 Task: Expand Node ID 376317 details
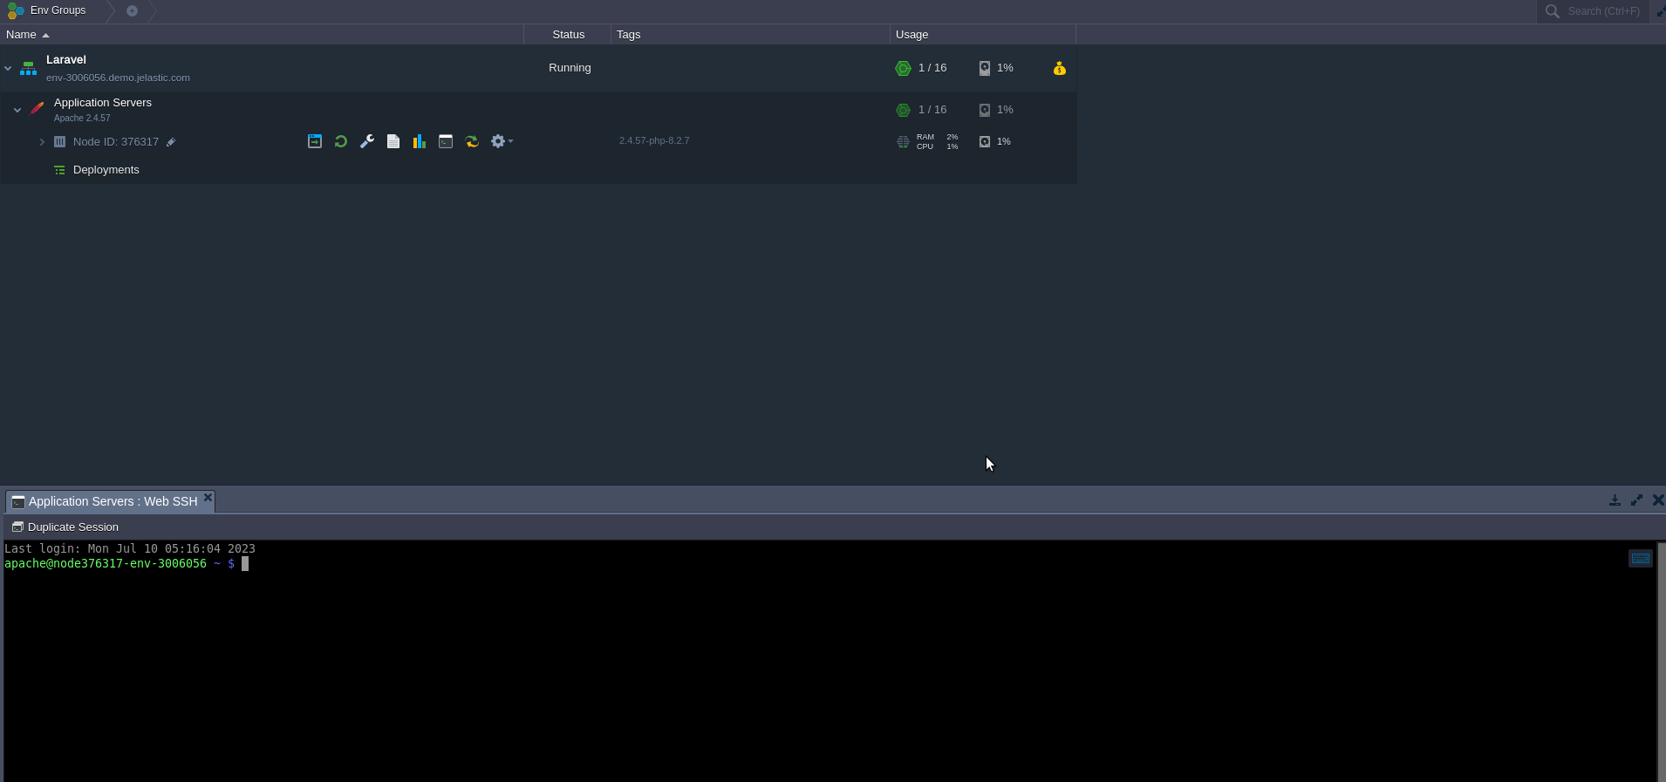point(42,142)
